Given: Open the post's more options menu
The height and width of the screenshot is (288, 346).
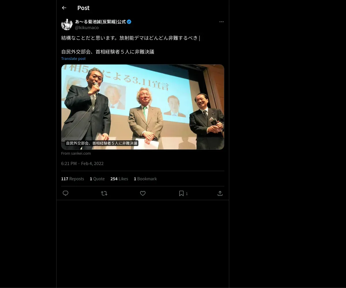Looking at the screenshot, I should [221, 22].
